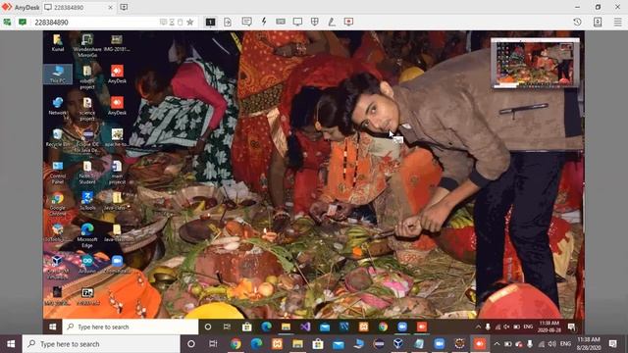Select the Zoom shortcut on remote desktop

(117, 264)
